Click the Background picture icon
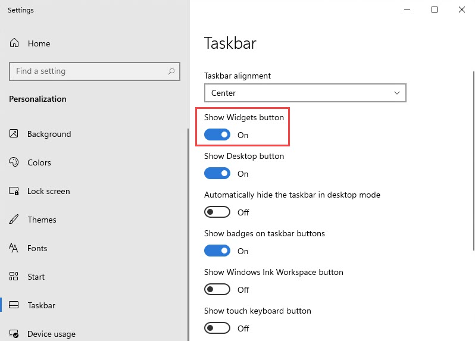Viewport: 475px width, 341px height. 14,133
